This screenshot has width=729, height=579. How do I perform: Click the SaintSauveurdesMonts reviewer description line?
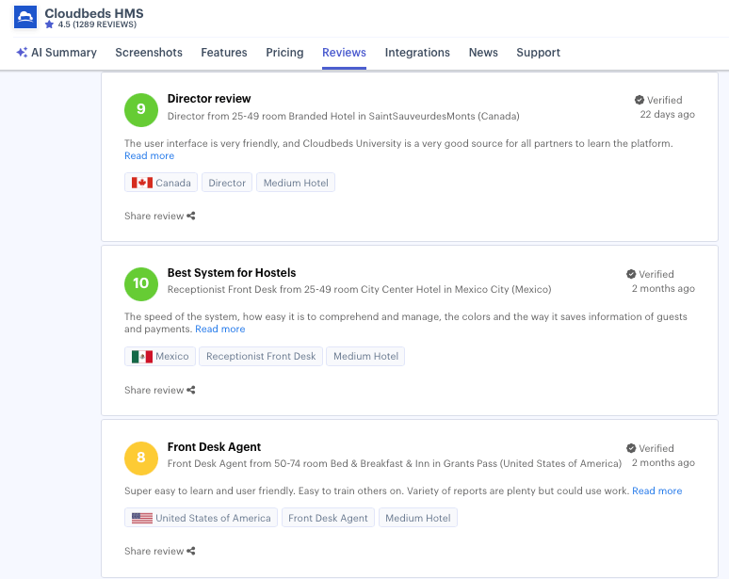click(344, 116)
